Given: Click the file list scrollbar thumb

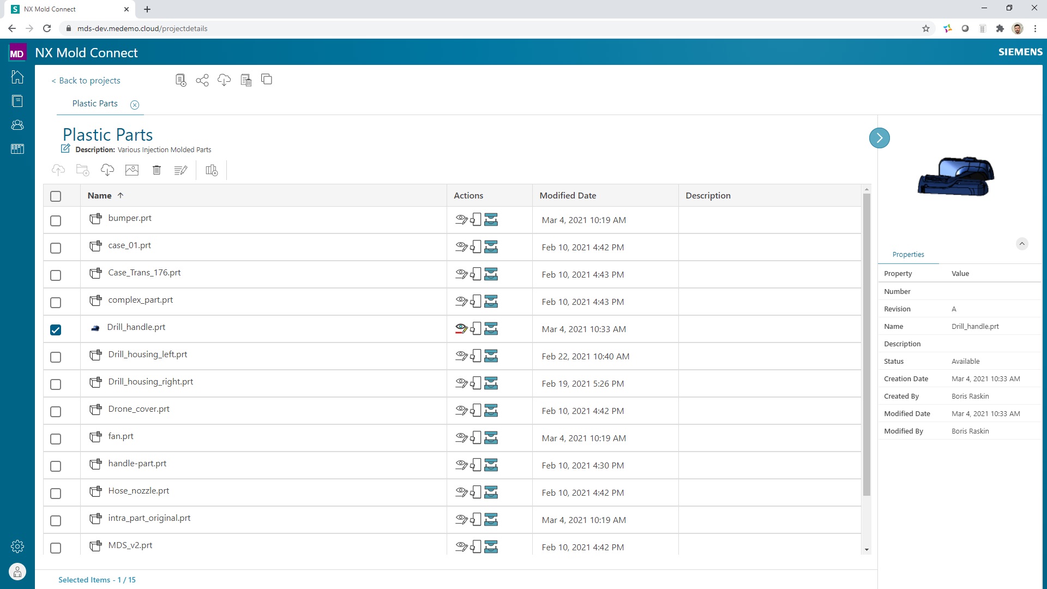Looking at the screenshot, I should tap(867, 345).
